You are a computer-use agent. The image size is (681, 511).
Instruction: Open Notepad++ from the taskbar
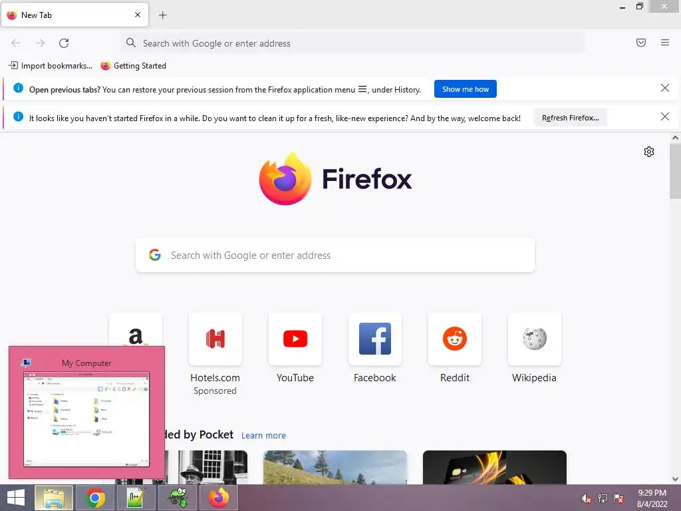[x=136, y=498]
